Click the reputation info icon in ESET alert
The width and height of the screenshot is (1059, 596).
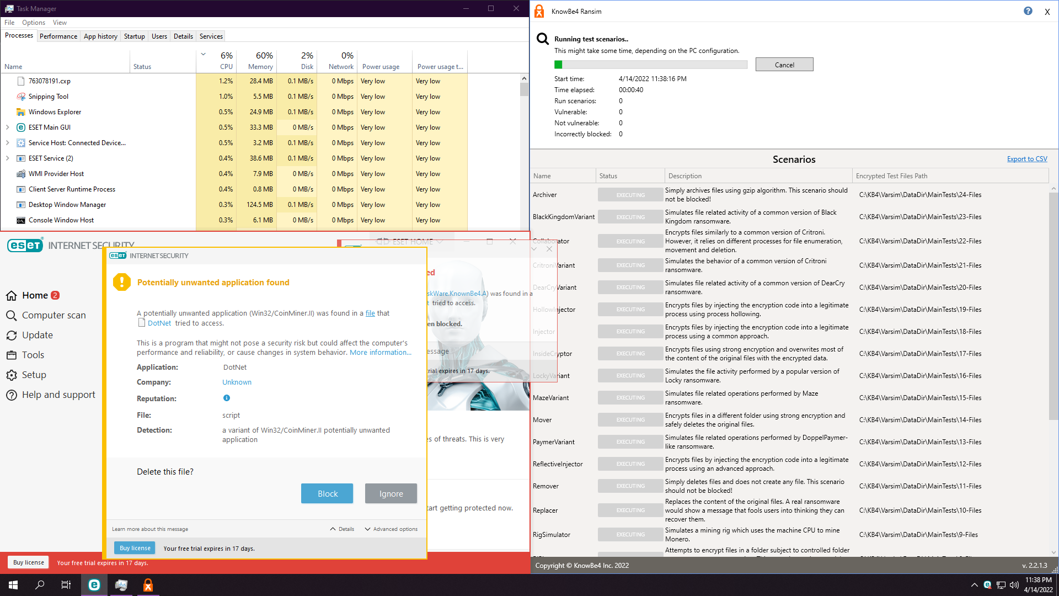(x=226, y=398)
